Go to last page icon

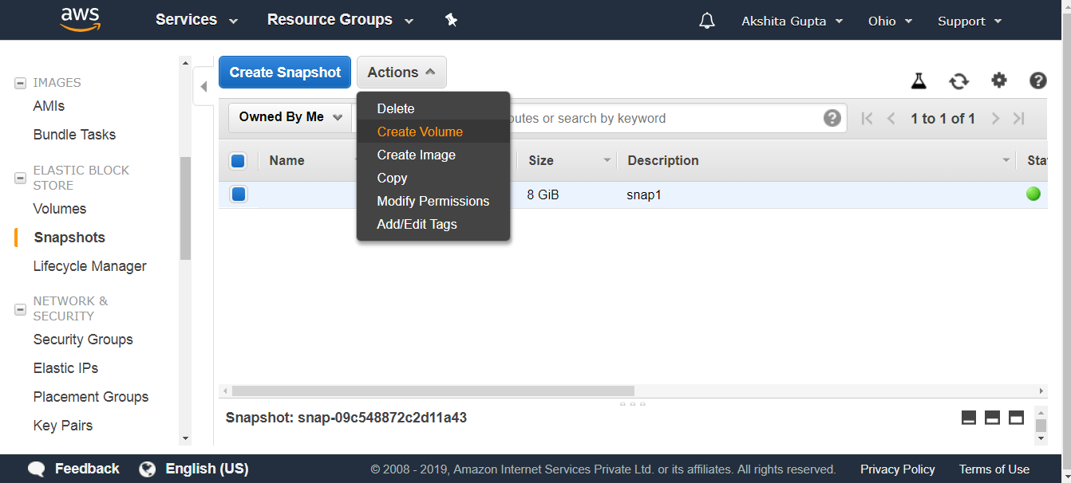click(x=1019, y=119)
